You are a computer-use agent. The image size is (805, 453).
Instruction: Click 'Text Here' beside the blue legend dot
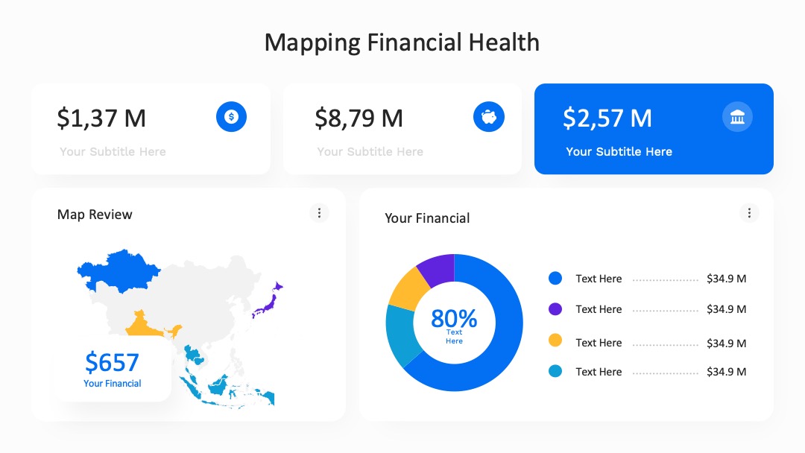tap(599, 279)
